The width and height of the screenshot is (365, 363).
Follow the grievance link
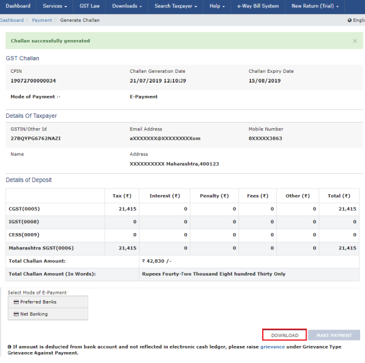click(x=272, y=347)
